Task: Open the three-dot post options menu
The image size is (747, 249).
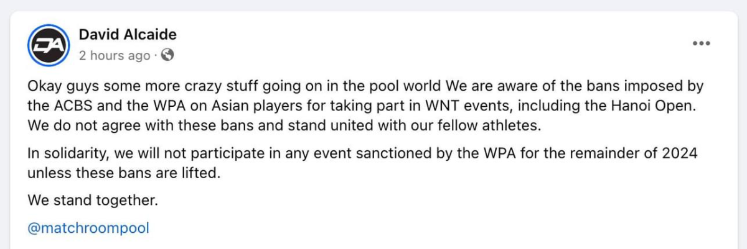Action: [702, 43]
